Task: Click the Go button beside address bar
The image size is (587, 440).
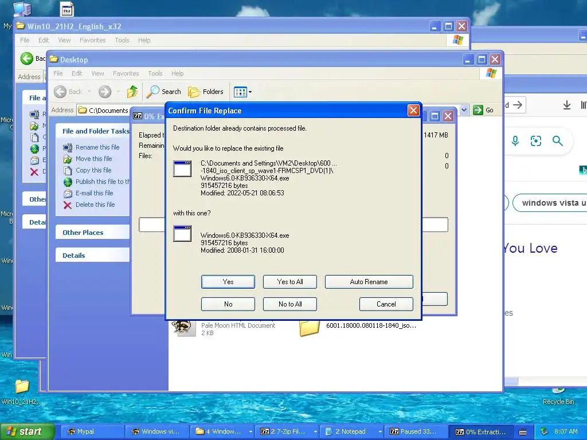Action: (483, 110)
